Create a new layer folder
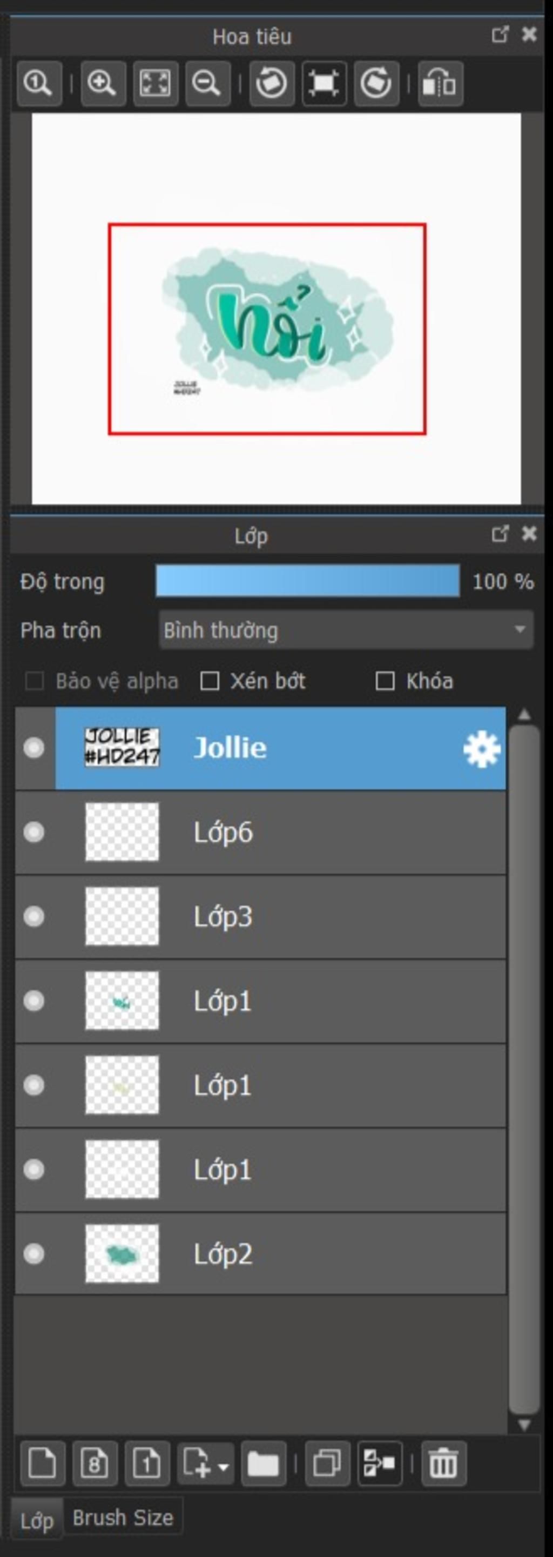Screen dimensions: 553x1557 264,1464
